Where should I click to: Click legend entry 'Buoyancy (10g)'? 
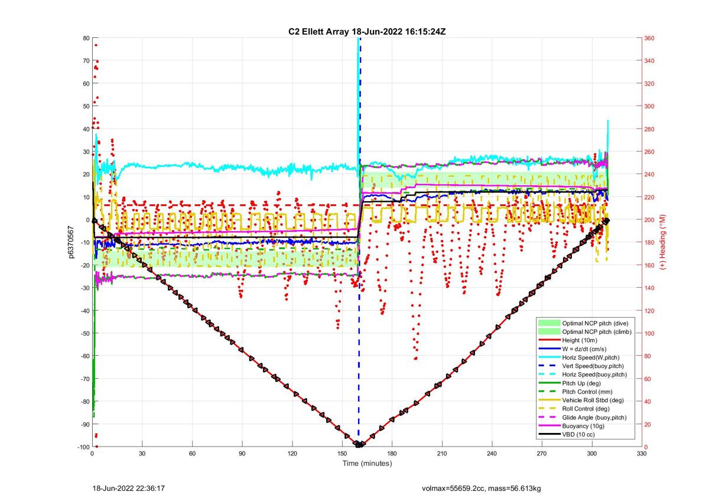point(583,426)
